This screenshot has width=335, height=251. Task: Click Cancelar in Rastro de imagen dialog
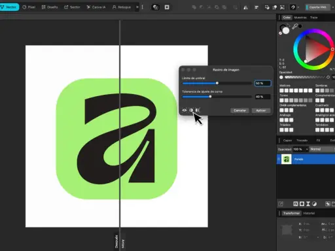[239, 110]
